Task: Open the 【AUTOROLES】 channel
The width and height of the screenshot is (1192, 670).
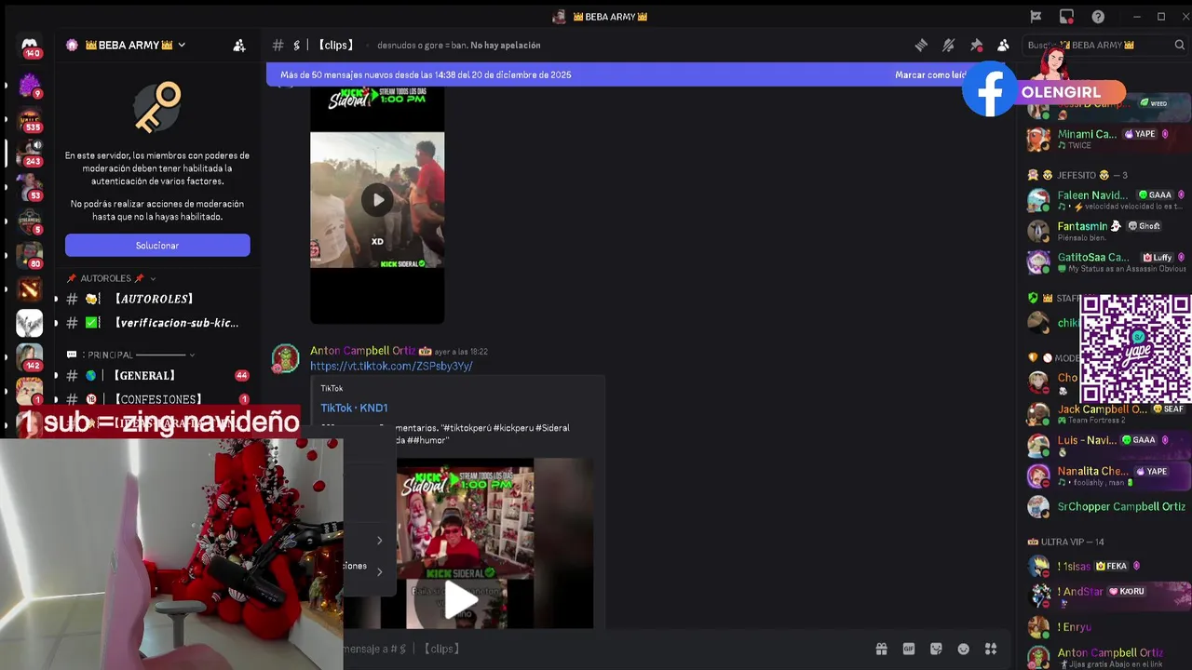Action: click(x=156, y=299)
